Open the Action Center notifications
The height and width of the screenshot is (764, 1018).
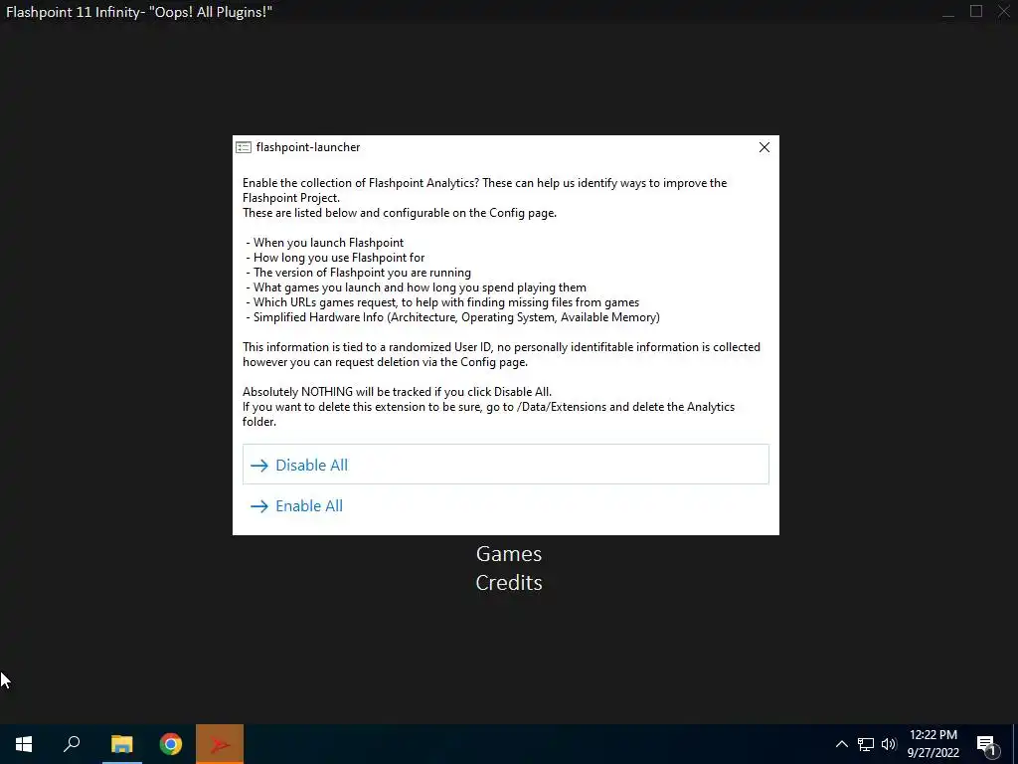coord(987,744)
